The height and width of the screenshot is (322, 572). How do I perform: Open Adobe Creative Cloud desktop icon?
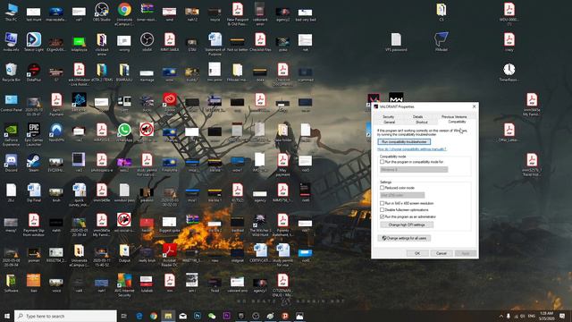pyautogui.click(x=169, y=102)
